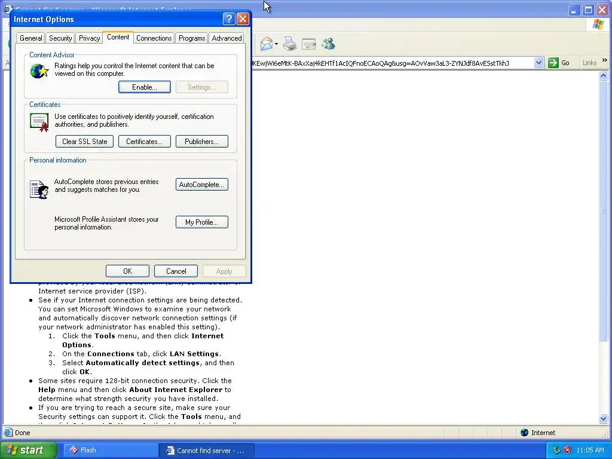
Task: Close the Internet Options dialog
Action: [243, 19]
